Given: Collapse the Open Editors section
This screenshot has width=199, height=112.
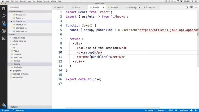Looking at the screenshot, I should [30, 12].
